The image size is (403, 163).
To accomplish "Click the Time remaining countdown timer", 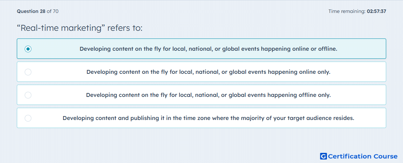I will point(357,11).
